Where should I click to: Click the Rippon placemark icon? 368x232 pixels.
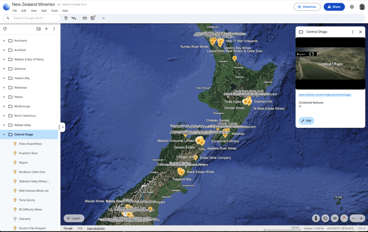(x=15, y=162)
